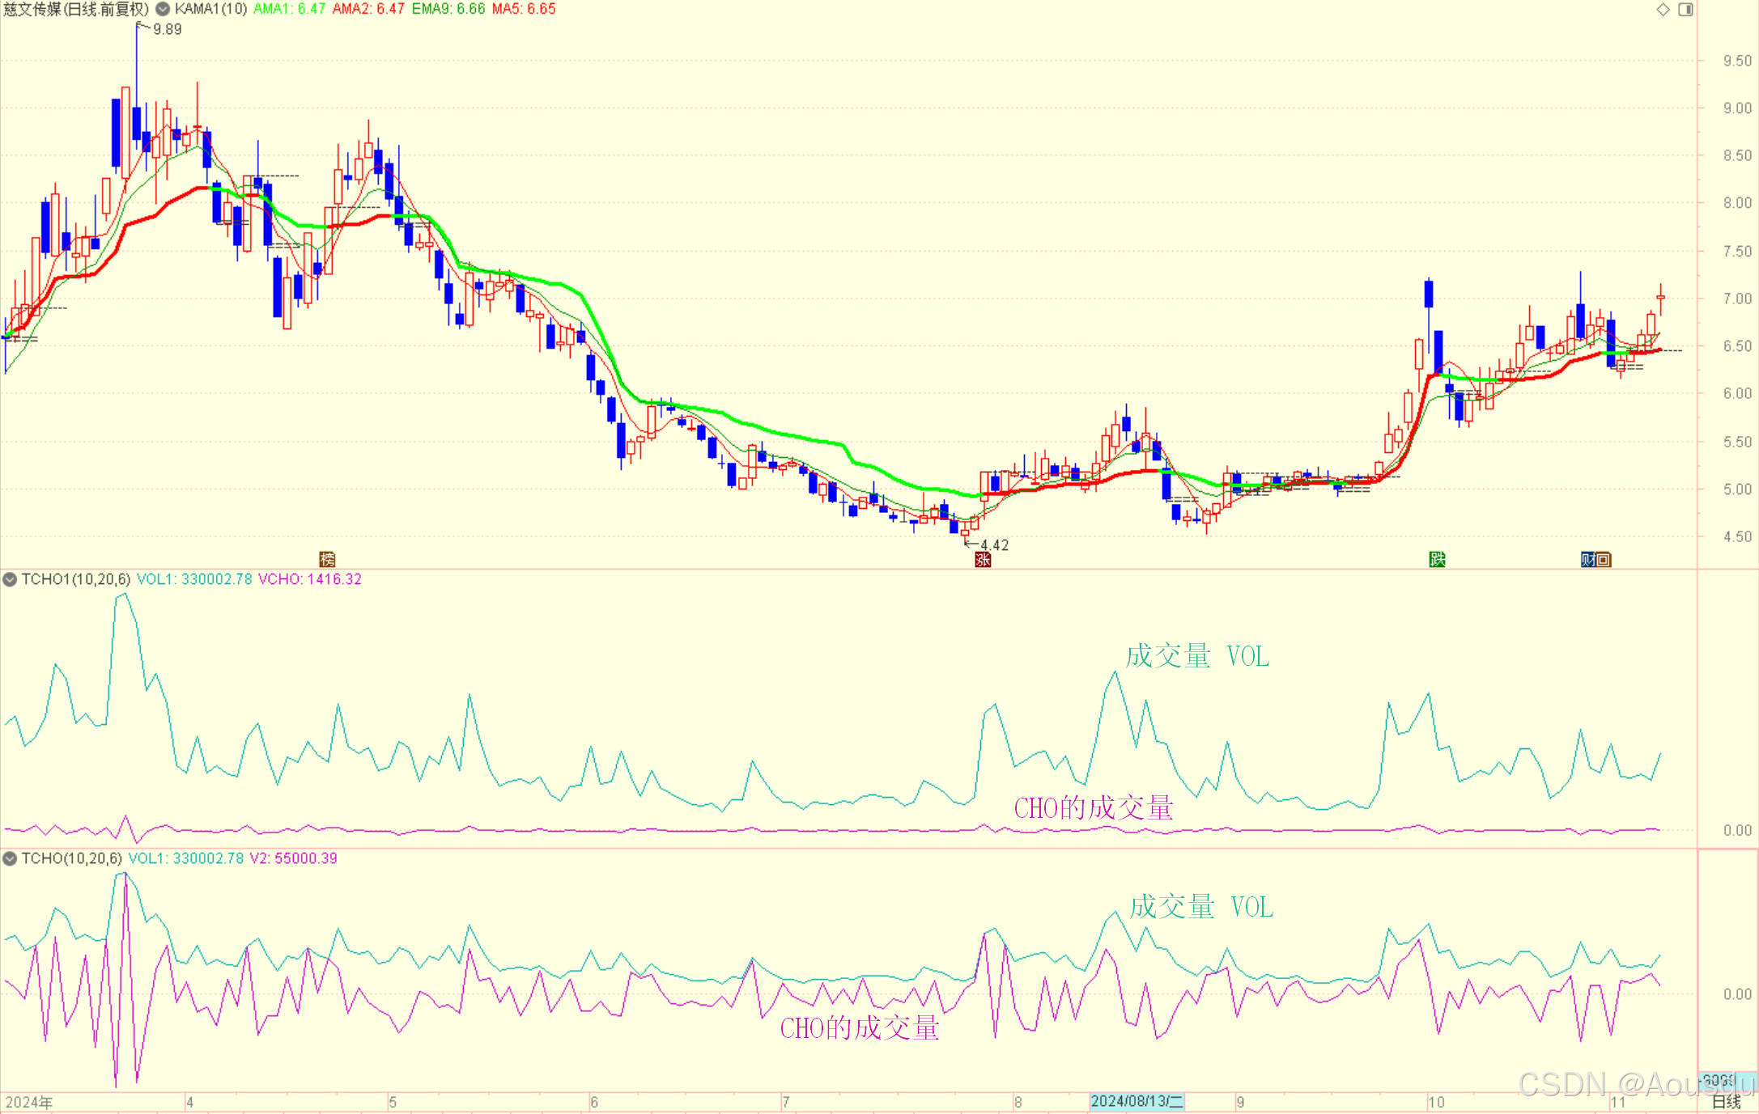The width and height of the screenshot is (1759, 1114).
Task: Click the brown 回 marker icon
Action: (x=1604, y=559)
